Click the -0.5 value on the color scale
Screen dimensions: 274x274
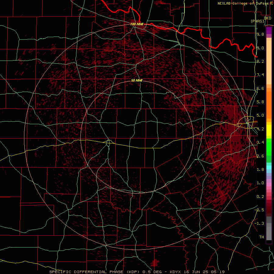point(259,210)
